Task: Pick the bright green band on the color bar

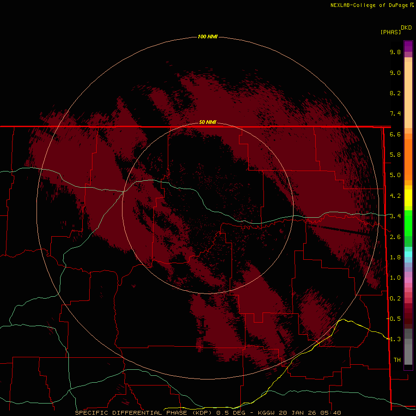Action: (x=408, y=223)
